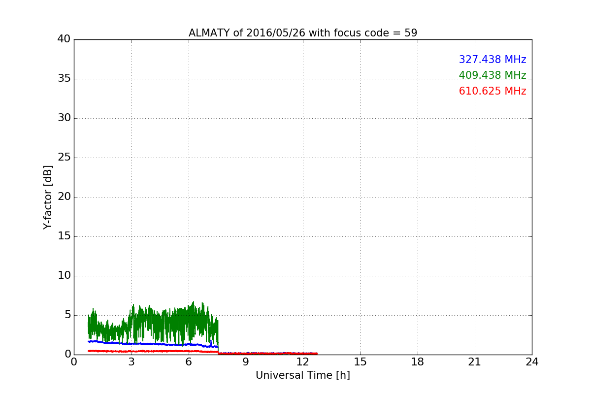
Task: Click the x-axis tick label '21'
Action: point(475,362)
